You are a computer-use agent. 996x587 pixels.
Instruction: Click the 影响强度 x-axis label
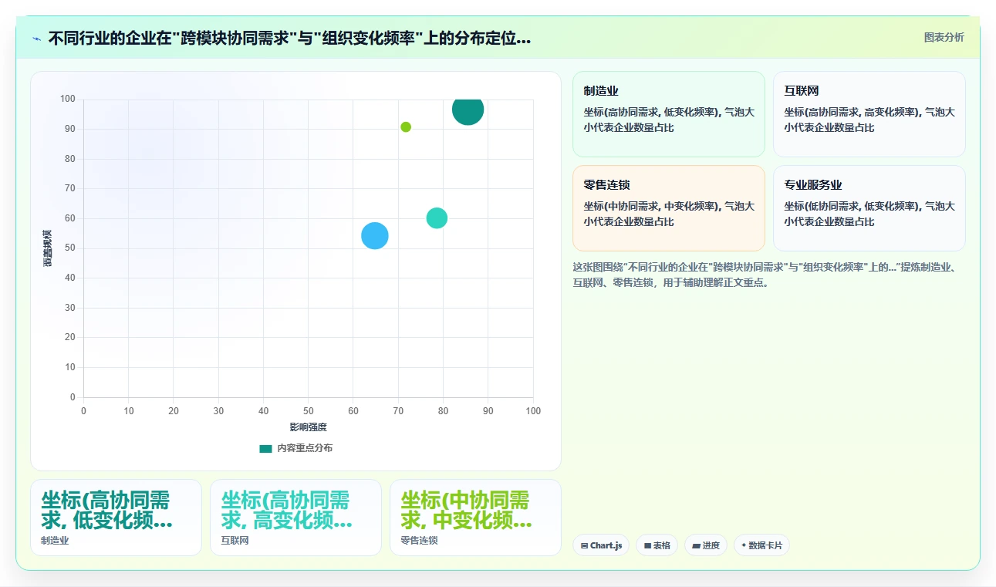click(x=309, y=427)
